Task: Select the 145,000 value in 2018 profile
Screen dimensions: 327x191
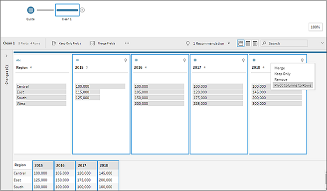Action: 277,92
